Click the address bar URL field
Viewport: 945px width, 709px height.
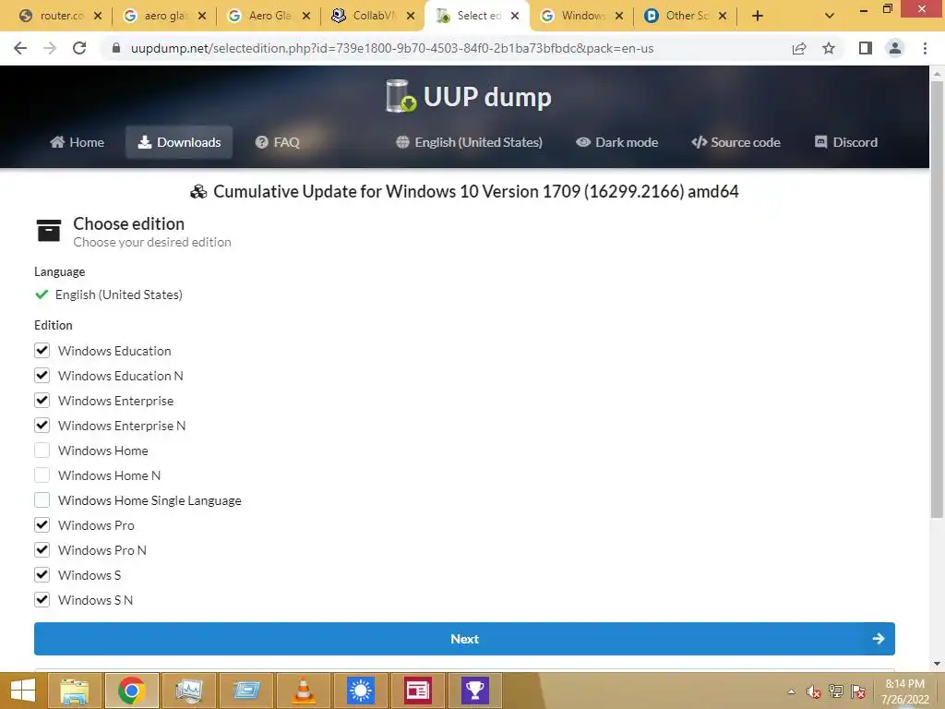(392, 48)
